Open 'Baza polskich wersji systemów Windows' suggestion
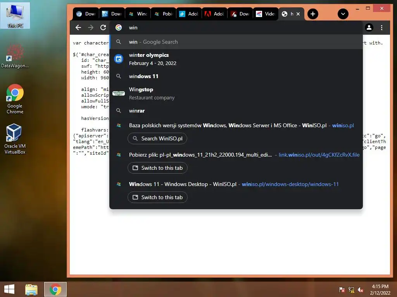 click(236, 125)
